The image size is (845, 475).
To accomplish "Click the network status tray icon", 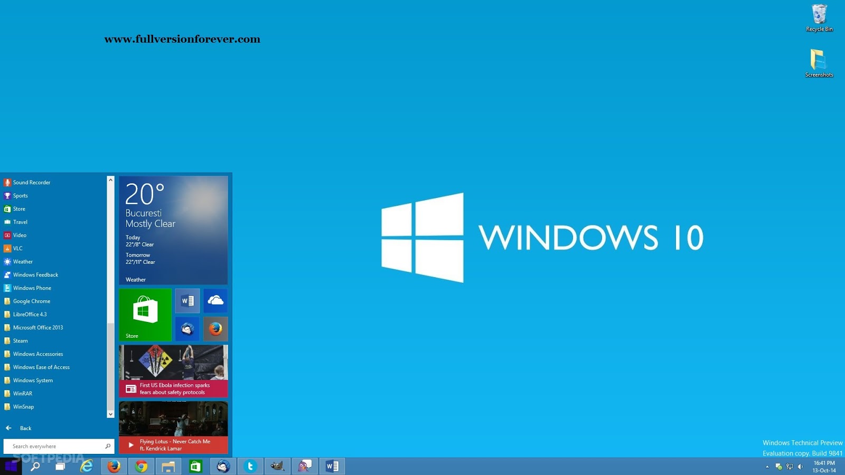I will click(x=790, y=467).
